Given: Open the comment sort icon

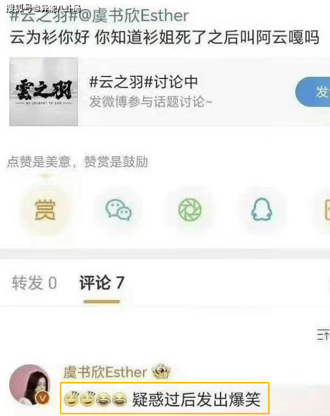Looking at the screenshot, I should (x=323, y=334).
